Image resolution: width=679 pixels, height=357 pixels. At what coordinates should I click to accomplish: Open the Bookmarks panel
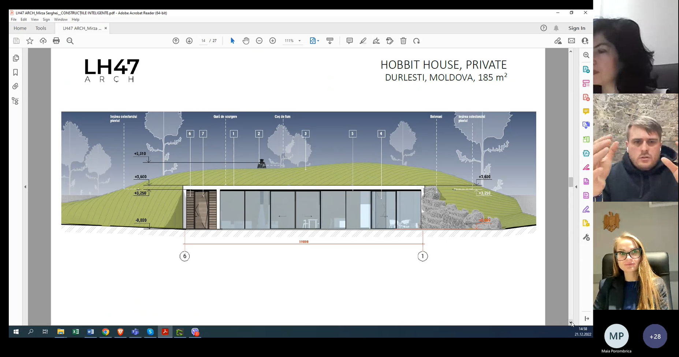[x=16, y=72]
